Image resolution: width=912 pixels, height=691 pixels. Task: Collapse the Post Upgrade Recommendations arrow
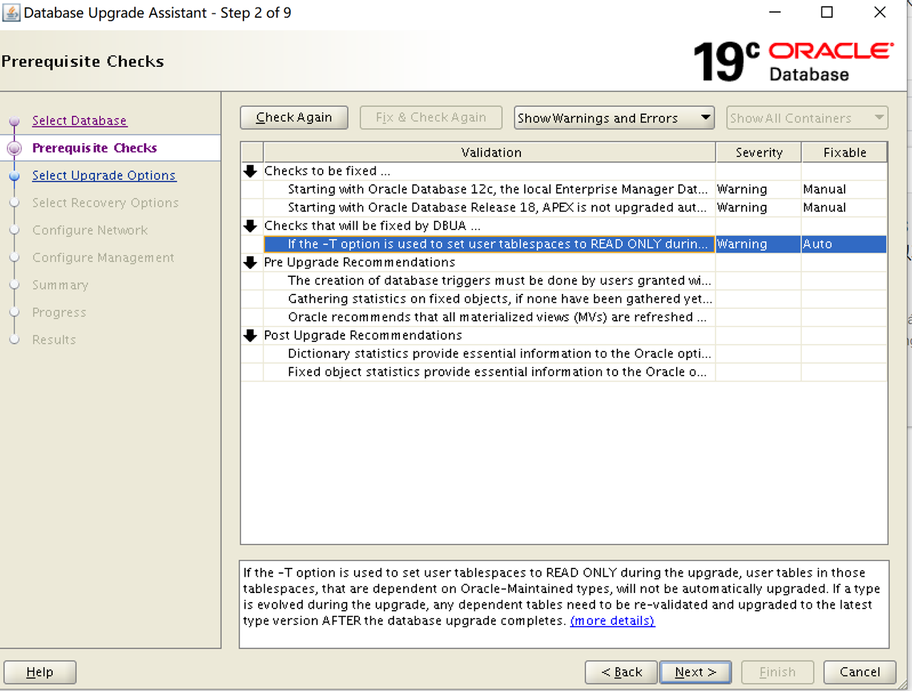251,335
